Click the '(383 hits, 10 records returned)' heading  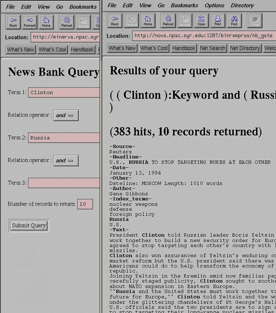(186, 132)
